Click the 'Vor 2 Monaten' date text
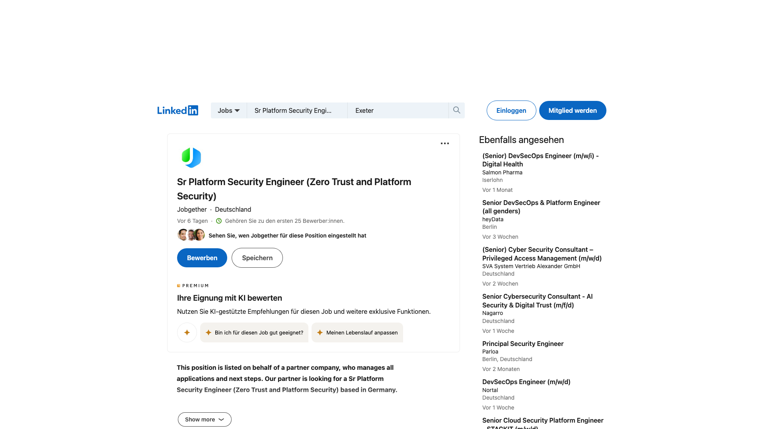Image resolution: width=764 pixels, height=429 pixels. [501, 369]
